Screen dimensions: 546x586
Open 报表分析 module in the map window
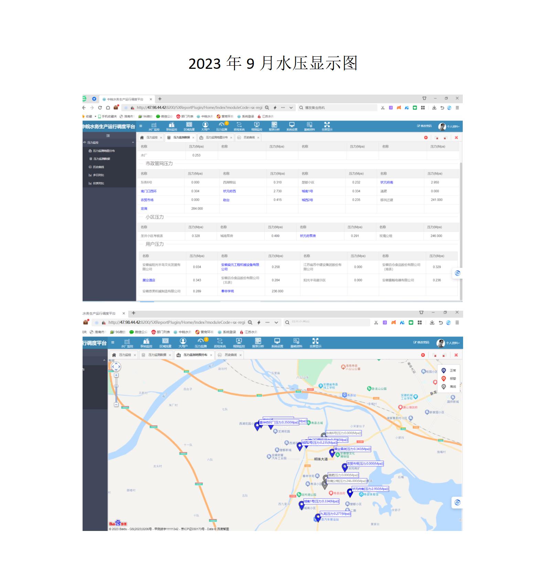tap(258, 343)
